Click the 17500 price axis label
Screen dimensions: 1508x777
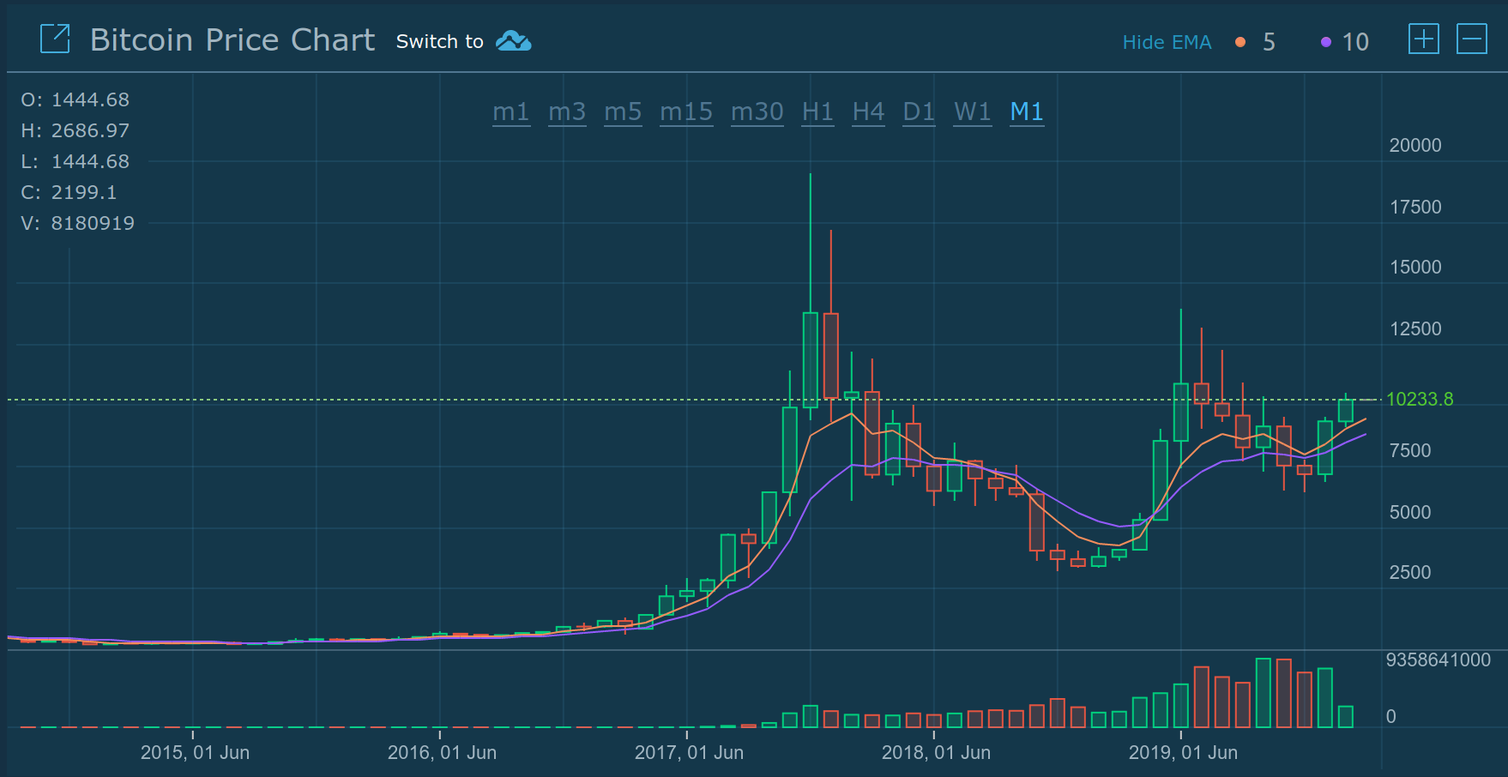pos(1415,207)
